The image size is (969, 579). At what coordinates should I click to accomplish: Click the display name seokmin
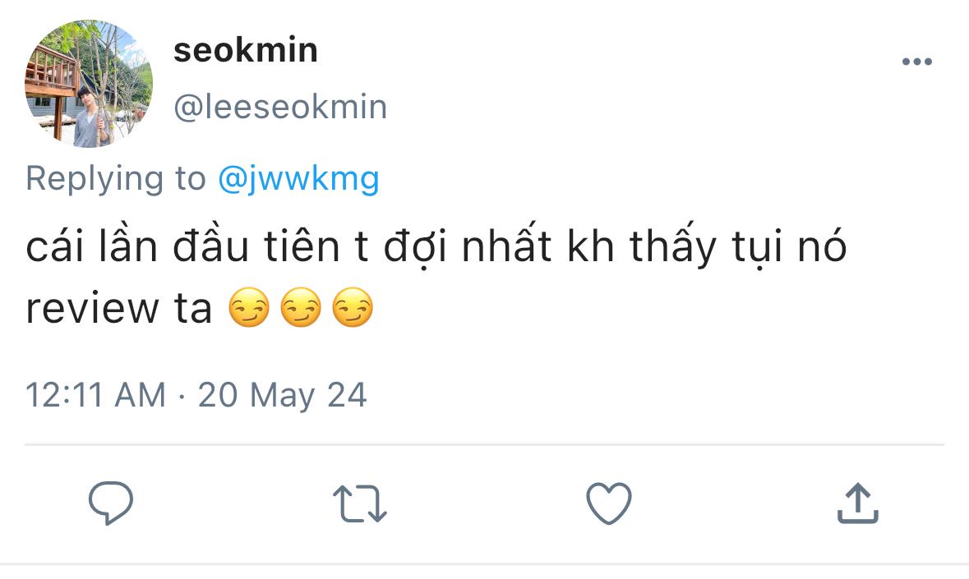click(x=246, y=50)
